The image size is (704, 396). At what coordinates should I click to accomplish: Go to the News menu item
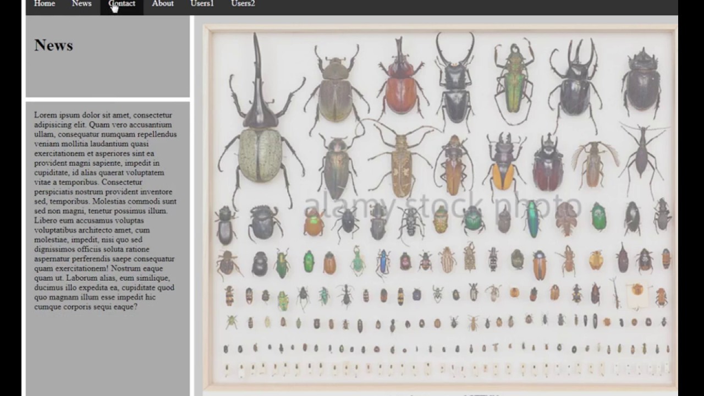coord(81,4)
